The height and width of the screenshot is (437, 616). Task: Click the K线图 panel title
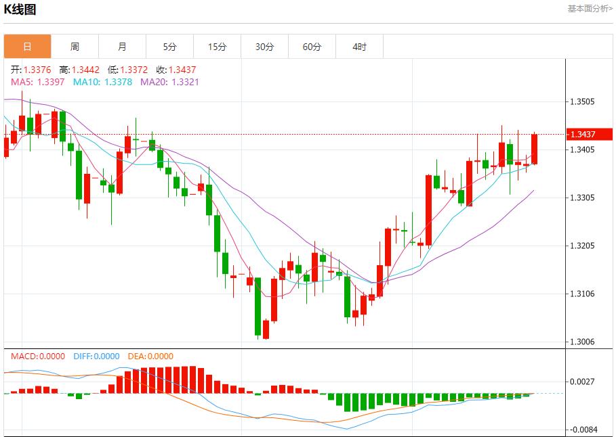click(20, 9)
